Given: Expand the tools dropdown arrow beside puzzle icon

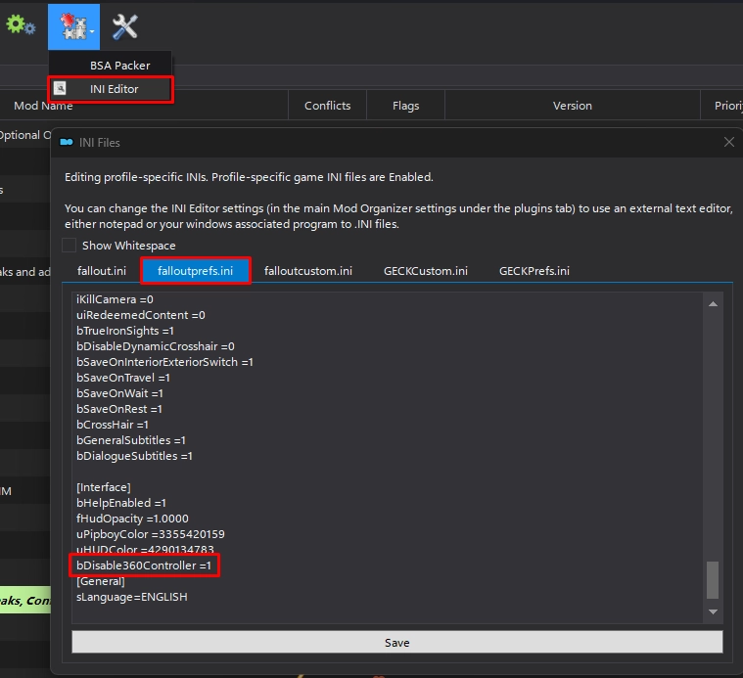Looking at the screenshot, I should (92, 31).
